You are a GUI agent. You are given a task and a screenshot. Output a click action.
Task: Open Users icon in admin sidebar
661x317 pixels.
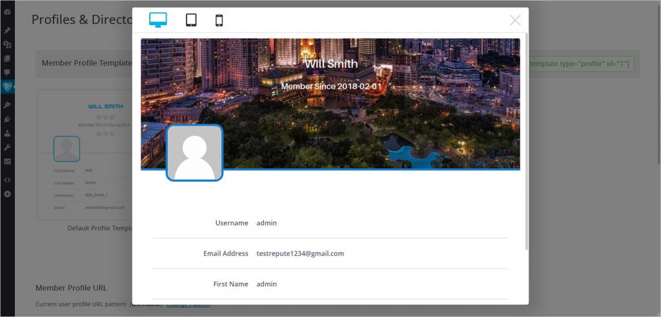click(x=7, y=133)
